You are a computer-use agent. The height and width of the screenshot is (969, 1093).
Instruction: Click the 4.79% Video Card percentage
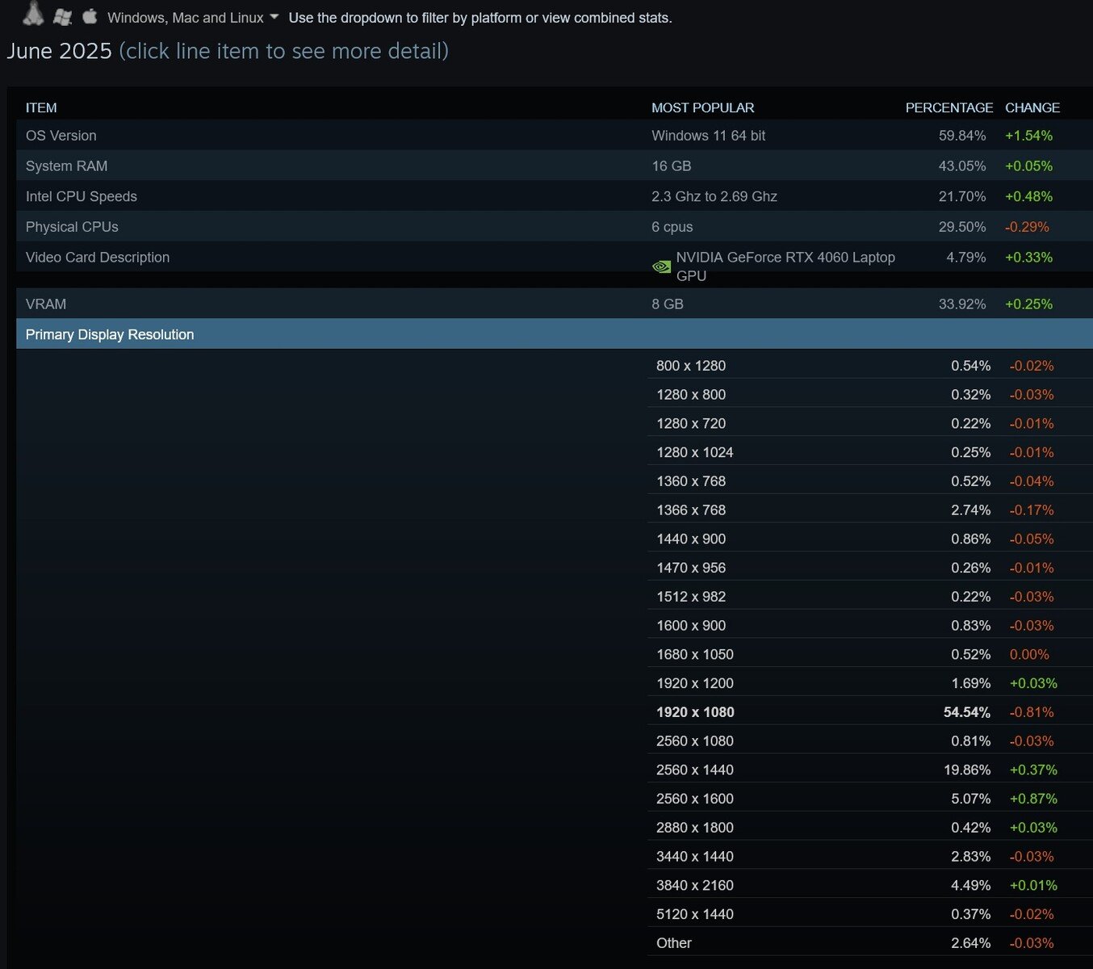966,258
